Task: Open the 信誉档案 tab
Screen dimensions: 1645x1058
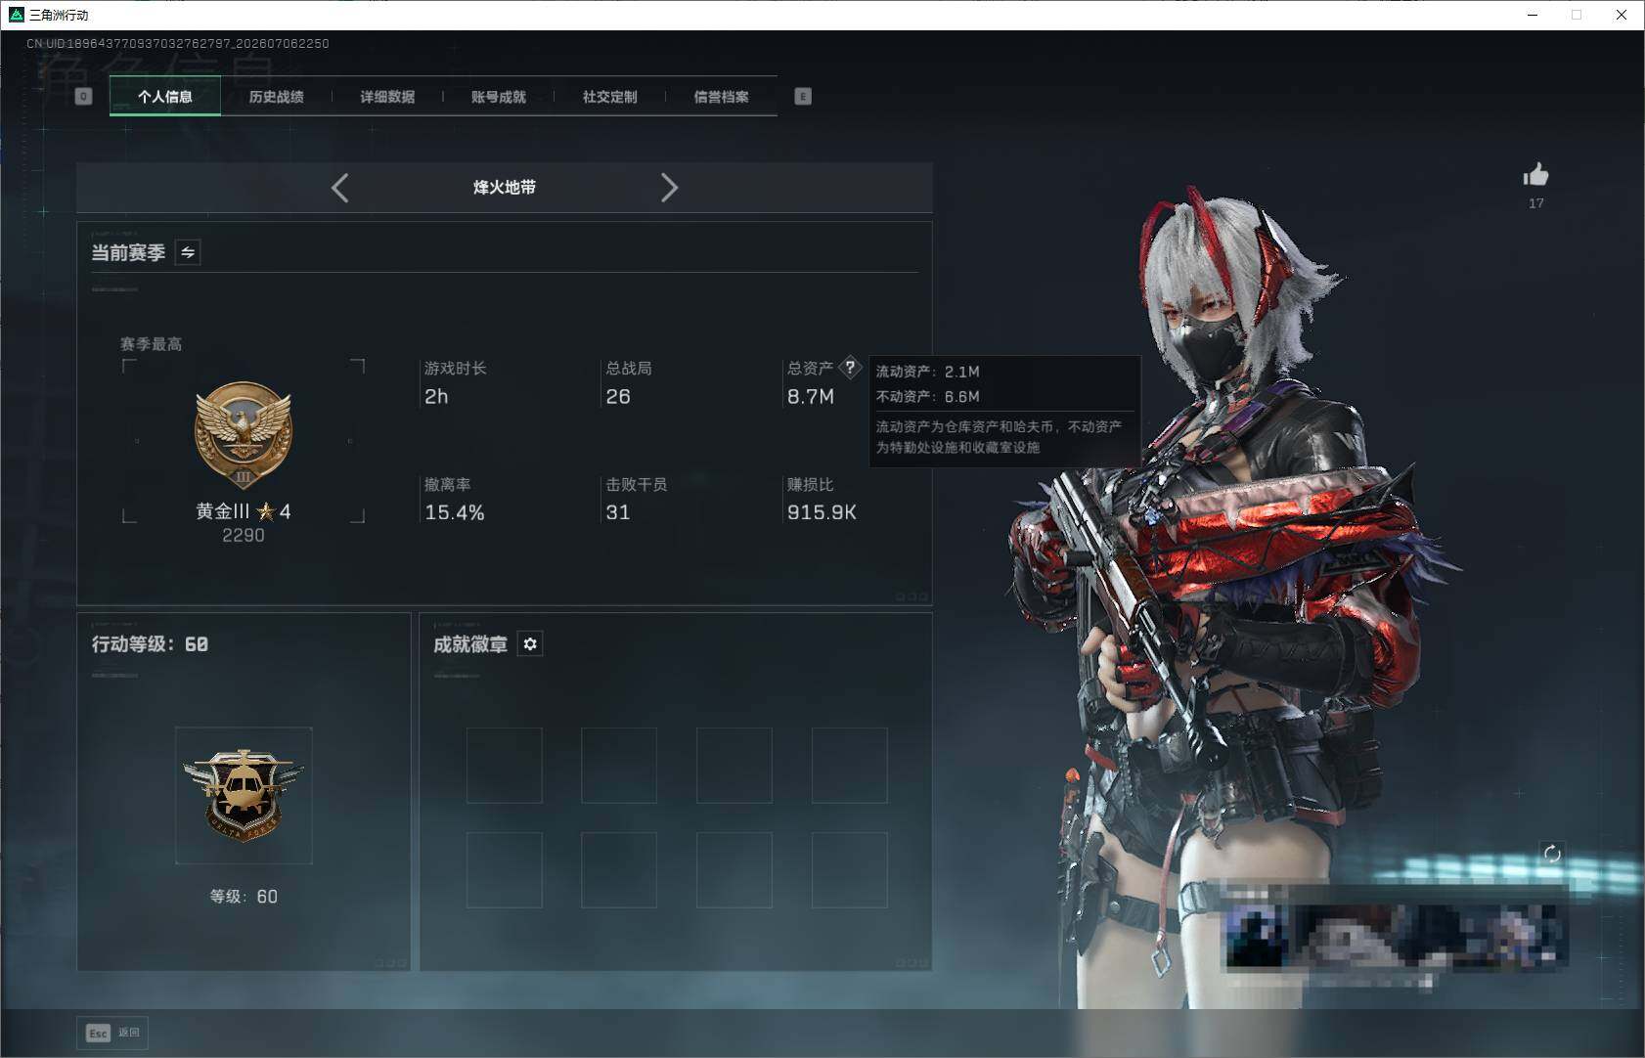Action: click(722, 96)
